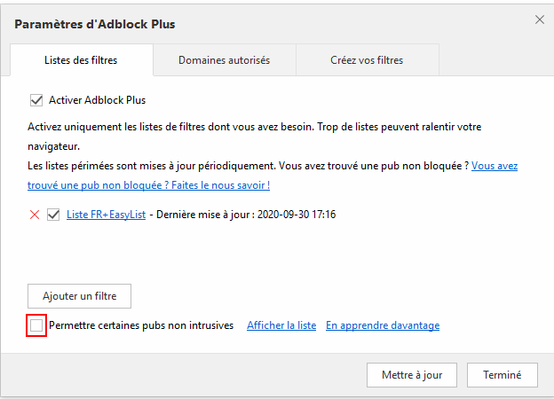Open the Domaines autorisés tab
Screen dimensions: 554x399
(225, 60)
